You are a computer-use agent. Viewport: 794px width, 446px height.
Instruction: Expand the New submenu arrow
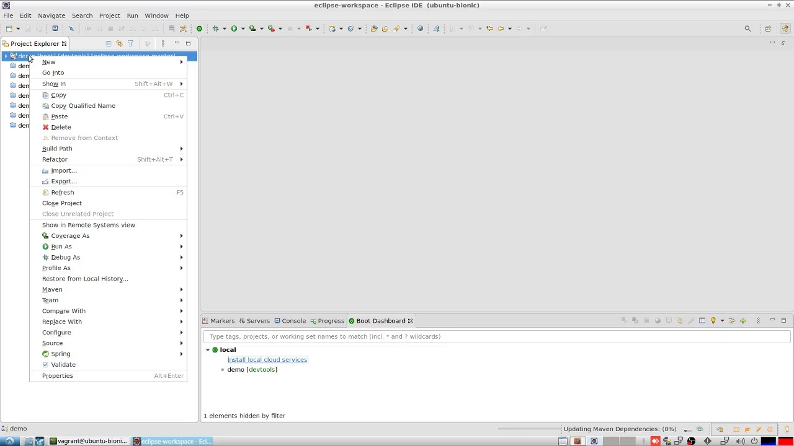(181, 62)
